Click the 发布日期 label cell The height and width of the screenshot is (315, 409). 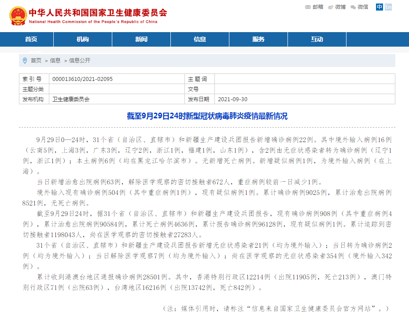point(199,99)
